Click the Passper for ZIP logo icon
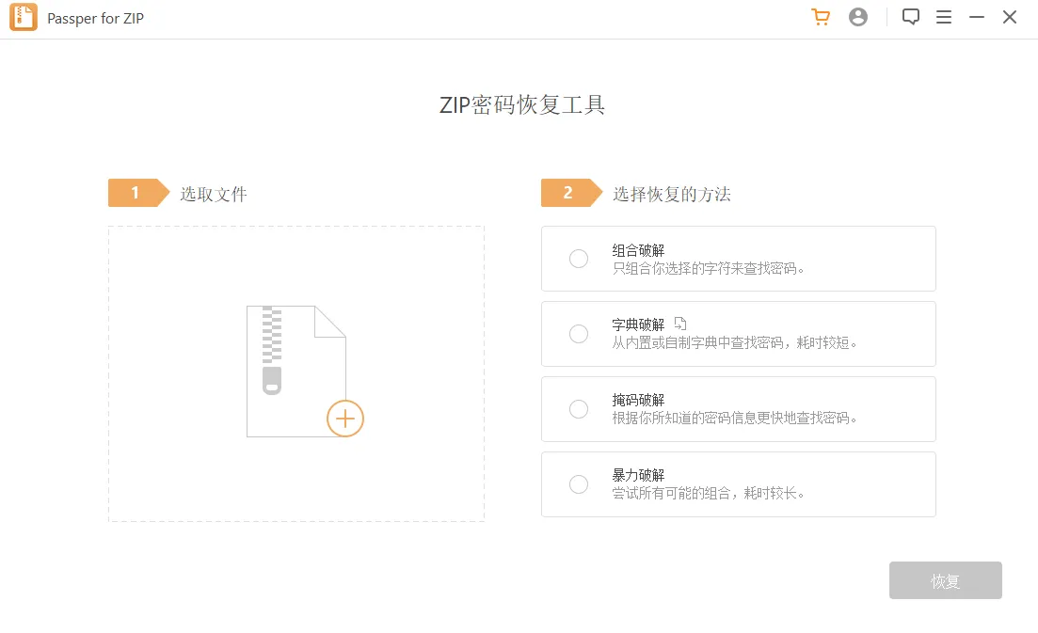This screenshot has height=633, width=1038. click(24, 17)
